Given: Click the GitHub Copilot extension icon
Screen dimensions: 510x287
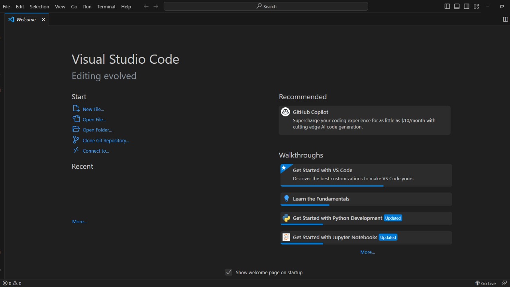Looking at the screenshot, I should [285, 112].
